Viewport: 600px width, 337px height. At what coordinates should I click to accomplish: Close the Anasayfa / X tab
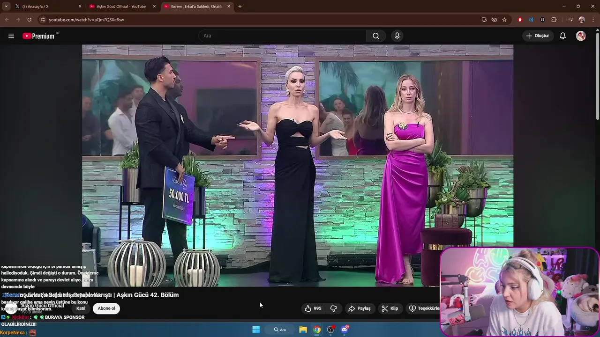(x=80, y=7)
